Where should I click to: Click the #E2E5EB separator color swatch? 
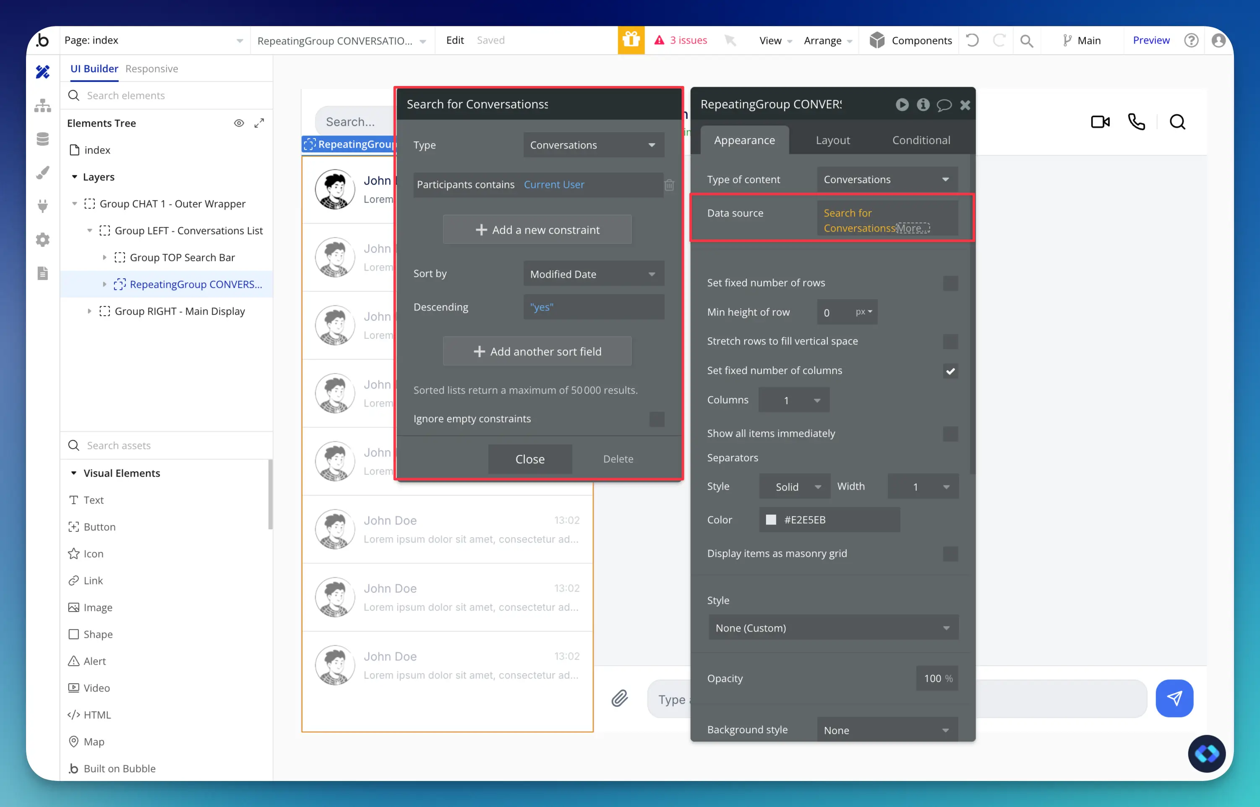point(771,520)
